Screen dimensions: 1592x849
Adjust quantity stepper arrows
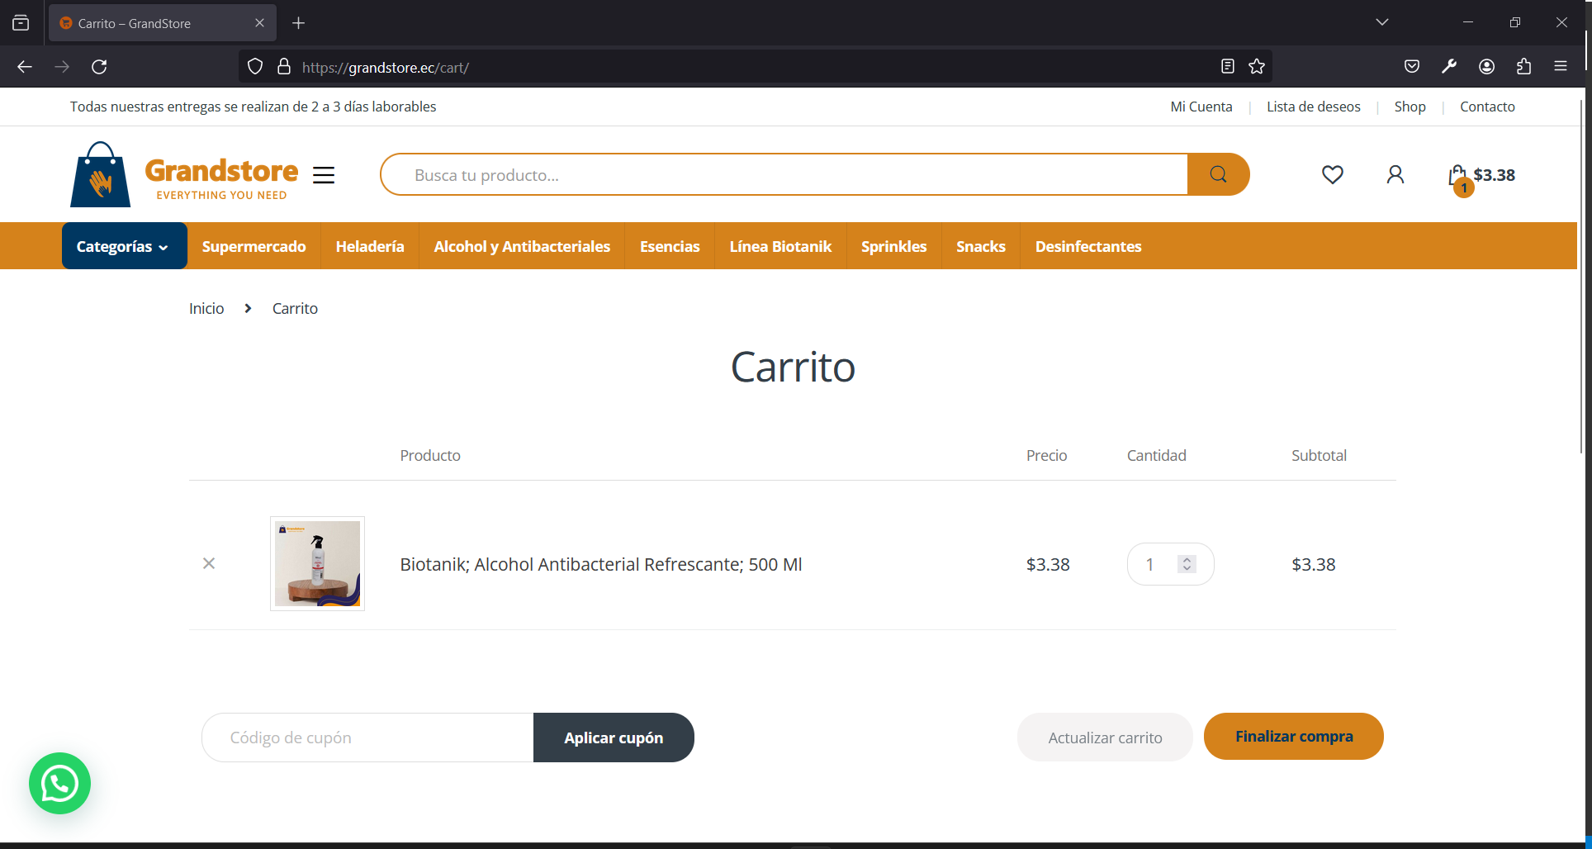[x=1187, y=564]
